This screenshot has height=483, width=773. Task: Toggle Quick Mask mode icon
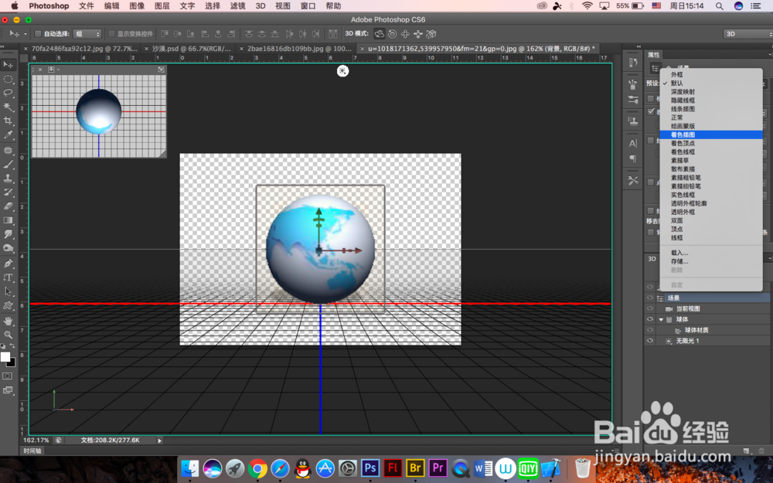[8, 376]
